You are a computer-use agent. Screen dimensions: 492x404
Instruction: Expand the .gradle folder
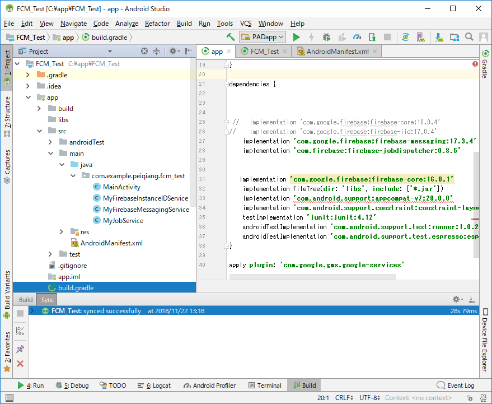click(x=28, y=75)
